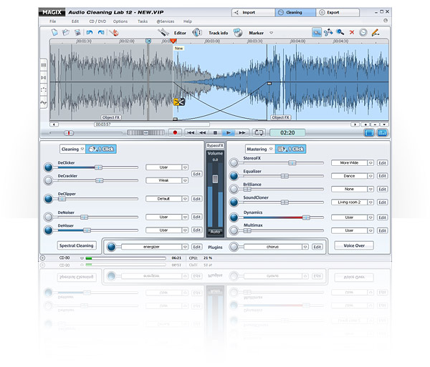
Task: Open DeCrackler Weak preset dropdown
Action: click(185, 180)
